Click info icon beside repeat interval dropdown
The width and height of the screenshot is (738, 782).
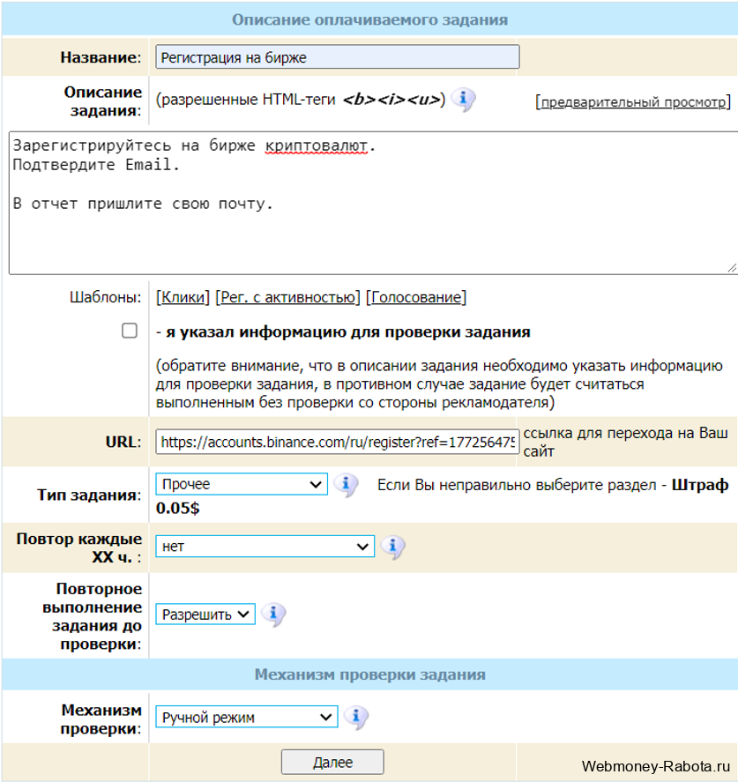tap(393, 547)
